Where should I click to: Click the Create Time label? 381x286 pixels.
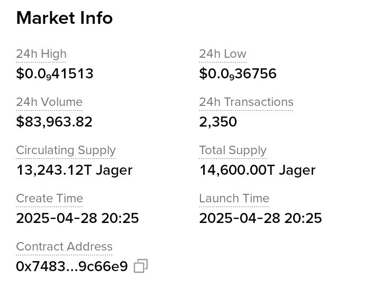pos(49,199)
